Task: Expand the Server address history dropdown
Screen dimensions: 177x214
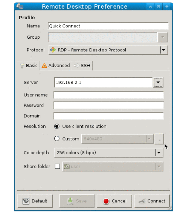Action: [158, 82]
